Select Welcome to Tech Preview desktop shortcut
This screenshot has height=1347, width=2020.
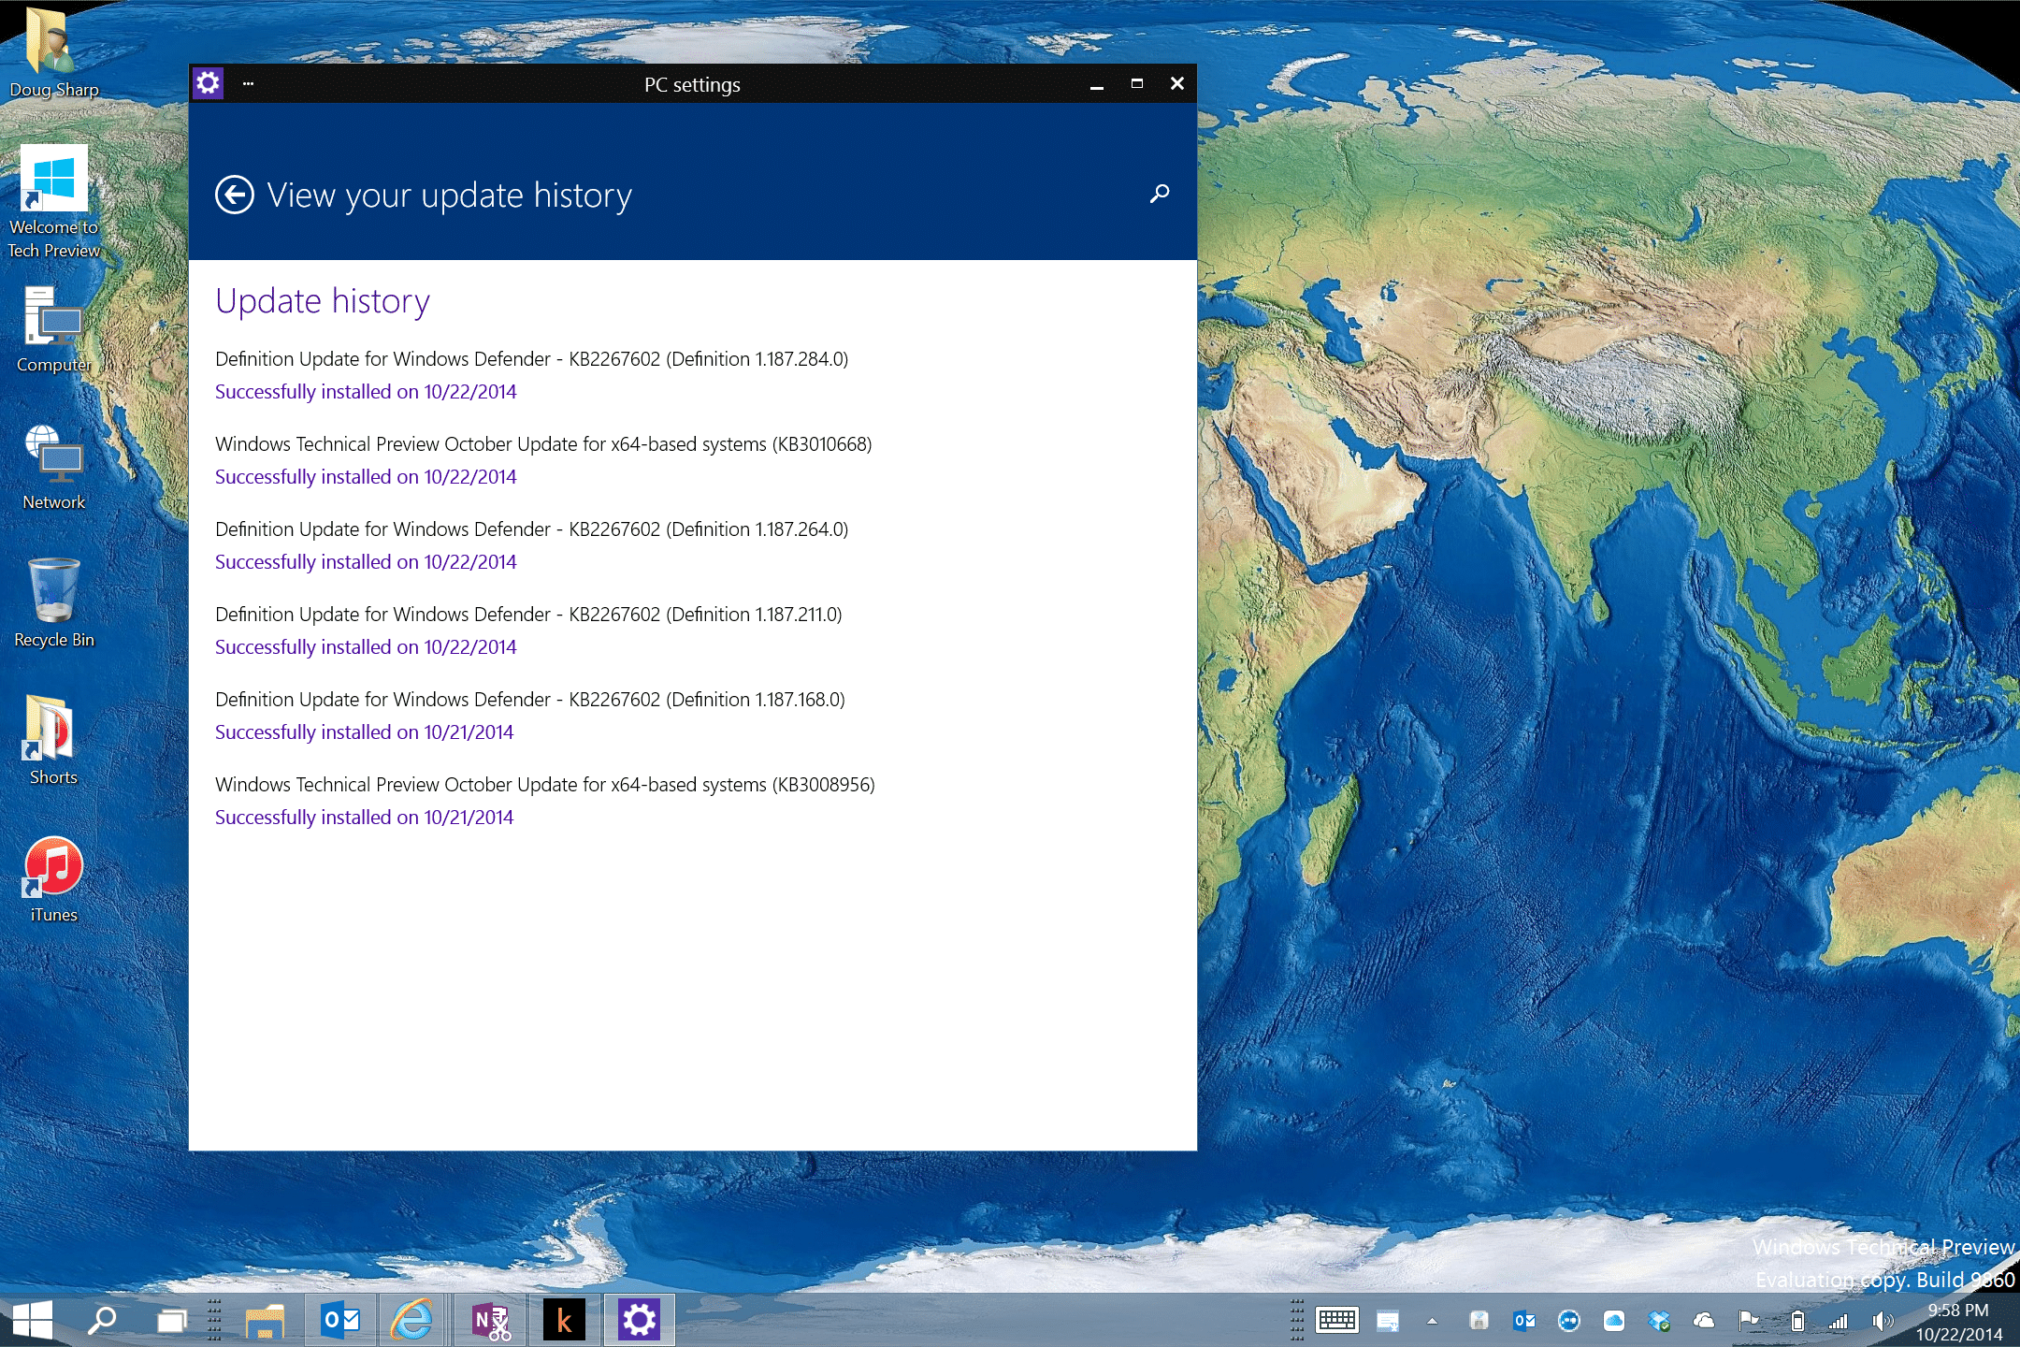coord(53,202)
